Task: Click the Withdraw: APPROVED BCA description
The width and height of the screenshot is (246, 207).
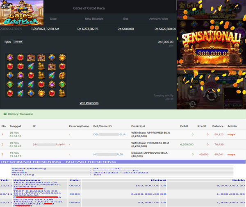Action: tap(150, 134)
